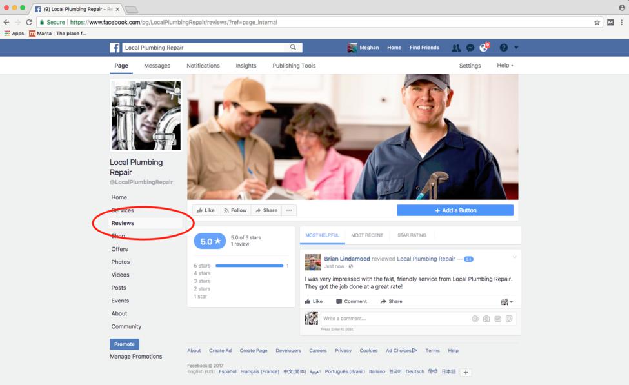Open Videos in left sidebar
The width and height of the screenshot is (629, 385).
(121, 275)
